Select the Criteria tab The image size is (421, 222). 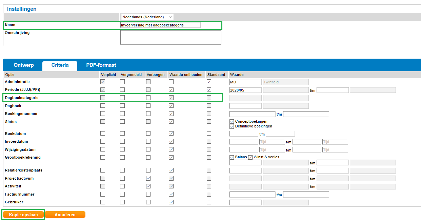click(x=60, y=65)
